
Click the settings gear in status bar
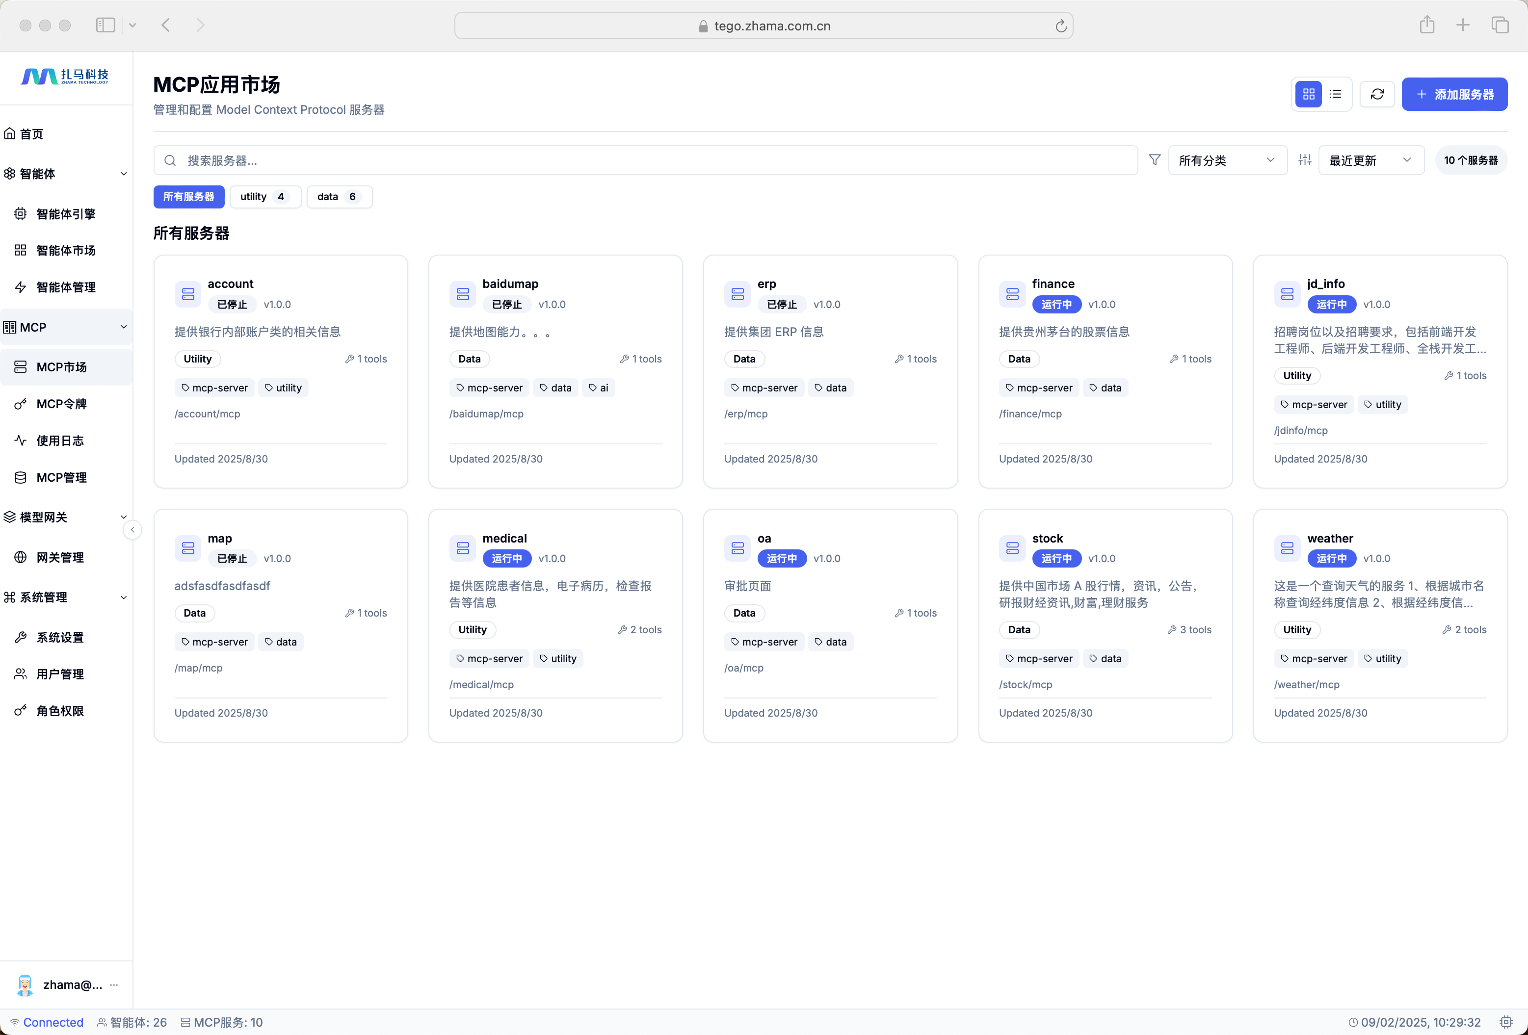1505,1022
